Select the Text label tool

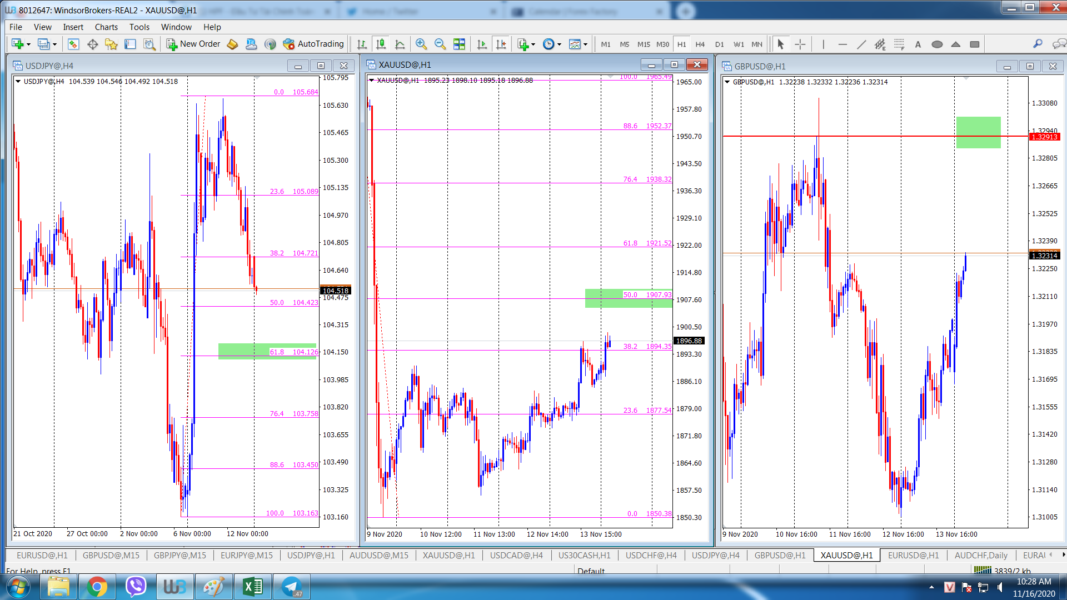coord(918,44)
